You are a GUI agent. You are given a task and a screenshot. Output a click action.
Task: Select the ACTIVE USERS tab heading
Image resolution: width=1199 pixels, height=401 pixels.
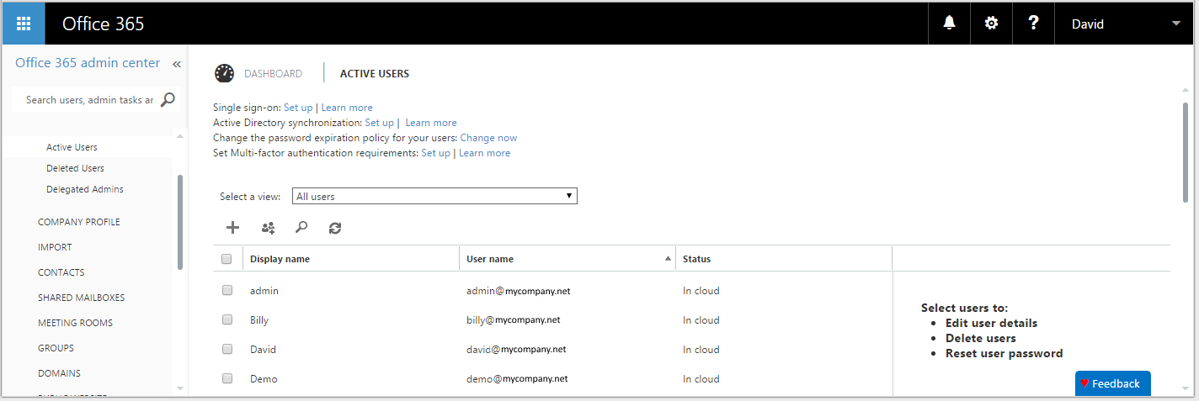click(375, 74)
